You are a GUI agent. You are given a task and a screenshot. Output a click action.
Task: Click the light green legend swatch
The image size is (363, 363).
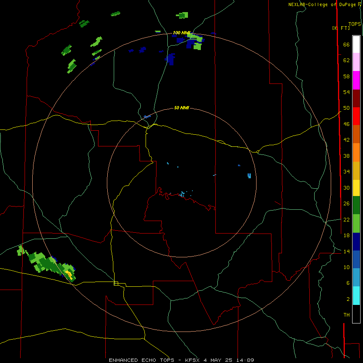(356, 223)
